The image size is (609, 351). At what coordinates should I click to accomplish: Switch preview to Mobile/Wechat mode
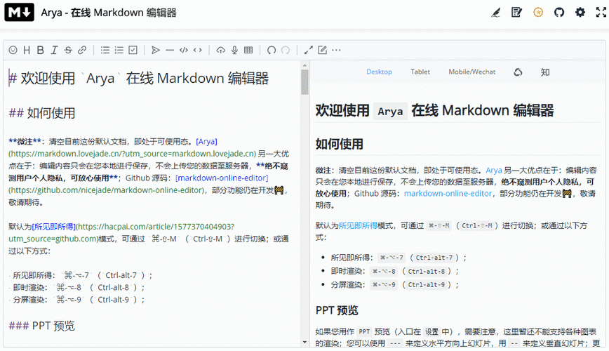pyautogui.click(x=472, y=72)
